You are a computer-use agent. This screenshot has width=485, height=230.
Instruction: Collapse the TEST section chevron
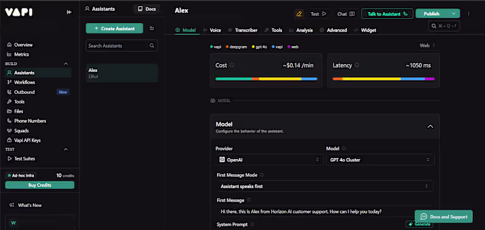66,149
